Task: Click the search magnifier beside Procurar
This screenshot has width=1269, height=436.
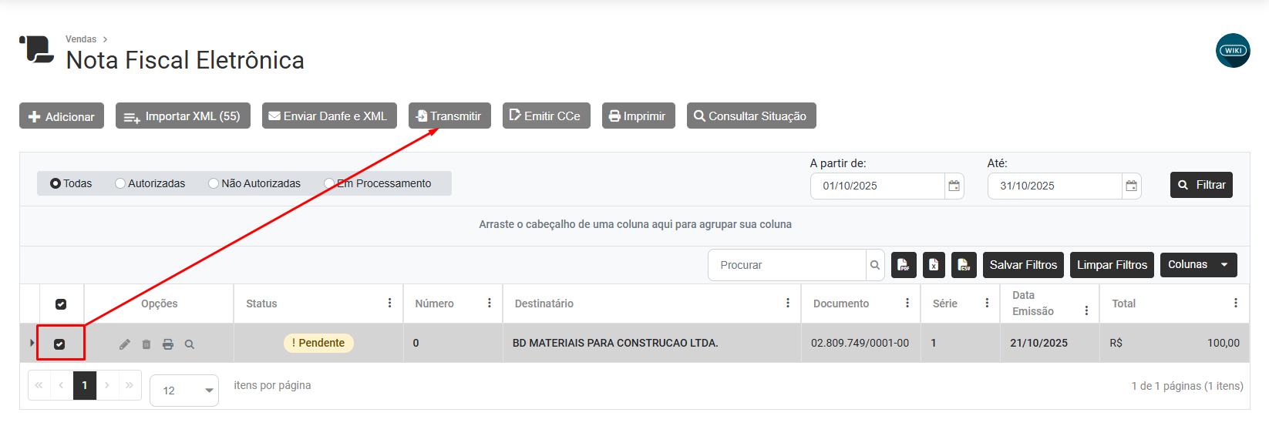Action: 875,265
